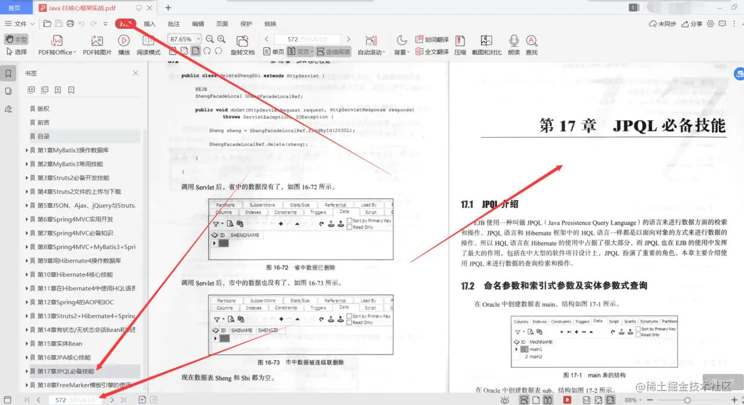Click the zoom out magnifier icon
744x405 pixels.
click(x=209, y=39)
